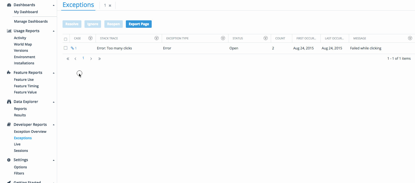
Task: Collapse the Settings section
Action: [x=54, y=160]
